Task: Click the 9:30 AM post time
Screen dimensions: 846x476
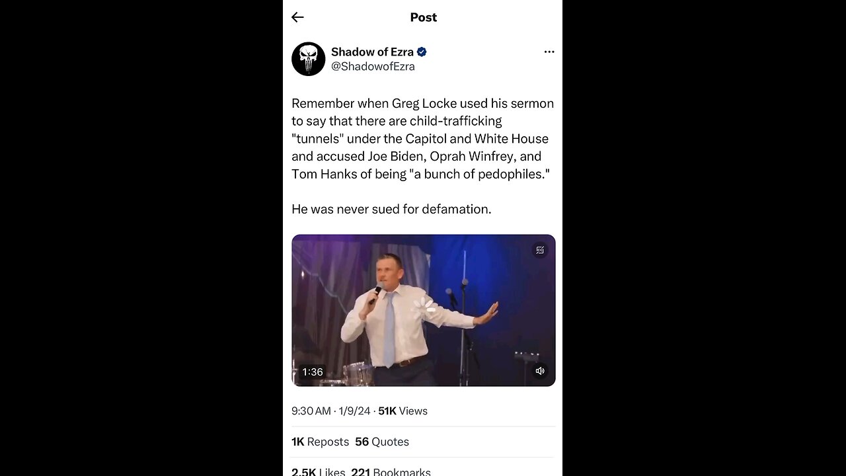Action: [311, 411]
